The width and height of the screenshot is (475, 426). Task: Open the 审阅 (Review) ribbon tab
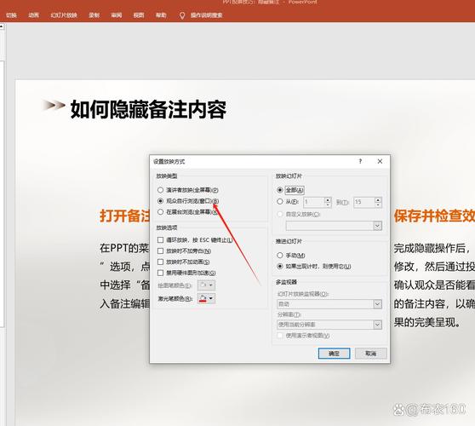[117, 15]
